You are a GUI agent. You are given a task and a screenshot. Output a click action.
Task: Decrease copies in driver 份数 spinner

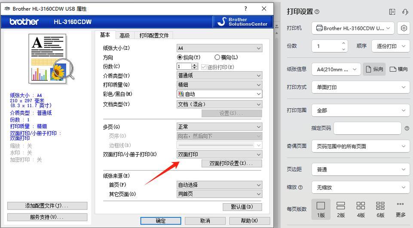click(x=195, y=68)
